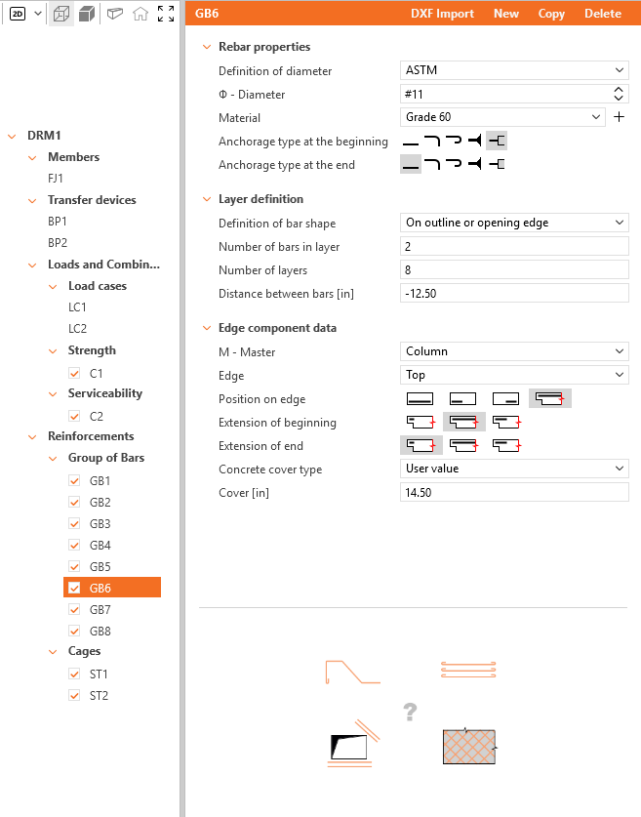Uncheck the GB3 group of bars checkbox
Image resolution: width=641 pixels, height=817 pixels.
pyautogui.click(x=74, y=523)
